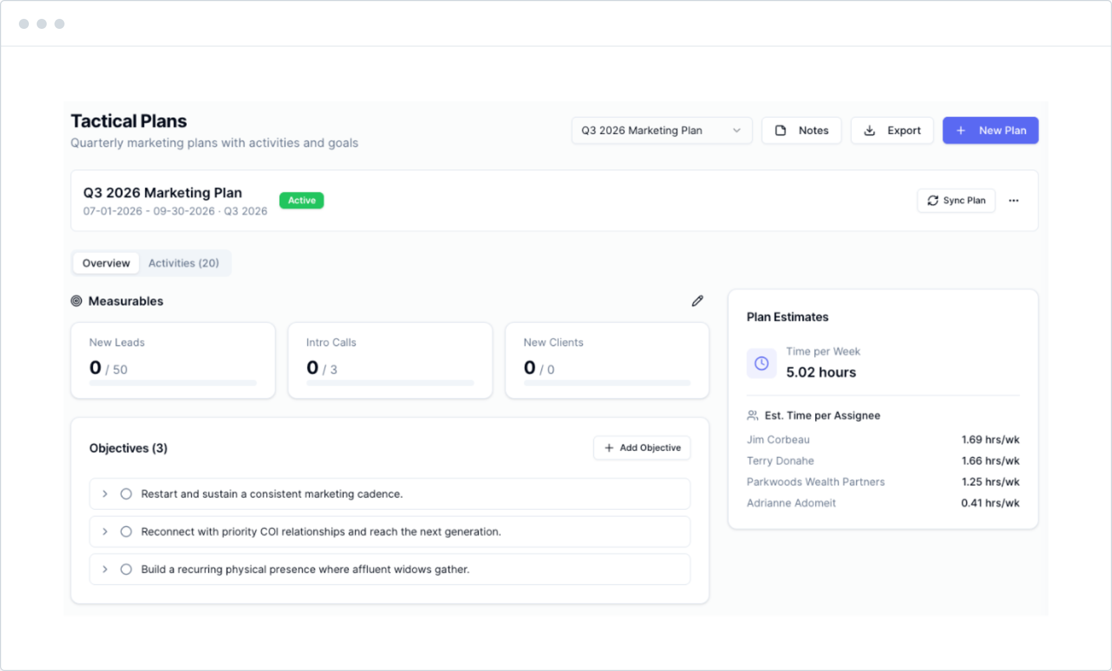
Task: Click the New Leads progress bar
Action: (x=173, y=383)
